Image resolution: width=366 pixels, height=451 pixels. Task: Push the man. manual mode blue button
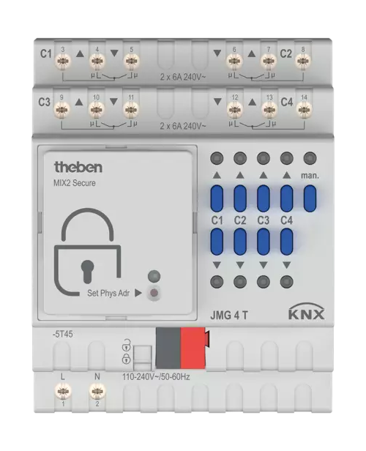point(310,198)
